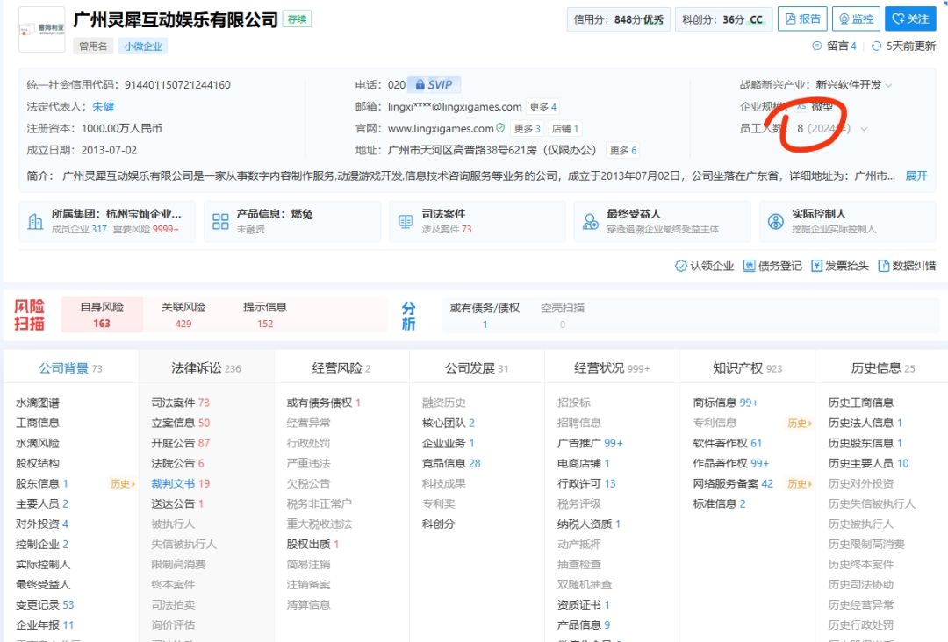948x642 pixels.
Task: Click 数据纠错 data correction icon
Action: coord(883,266)
